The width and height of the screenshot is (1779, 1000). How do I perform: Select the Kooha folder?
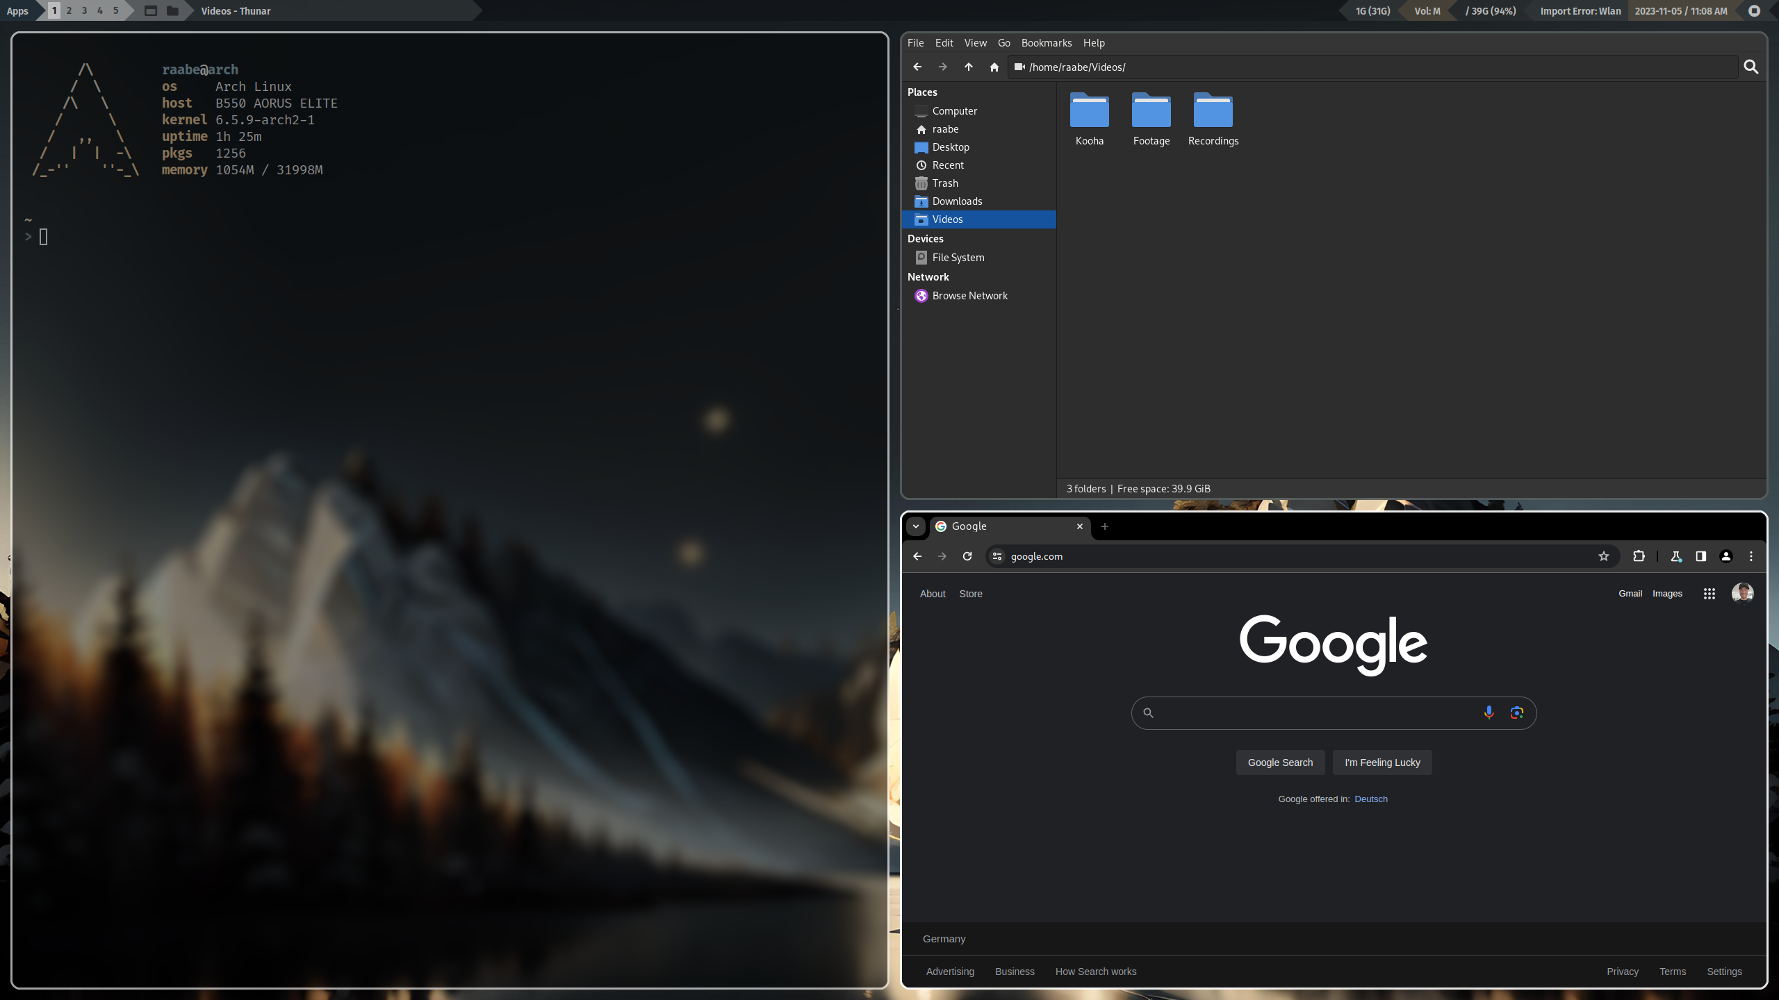tap(1089, 116)
